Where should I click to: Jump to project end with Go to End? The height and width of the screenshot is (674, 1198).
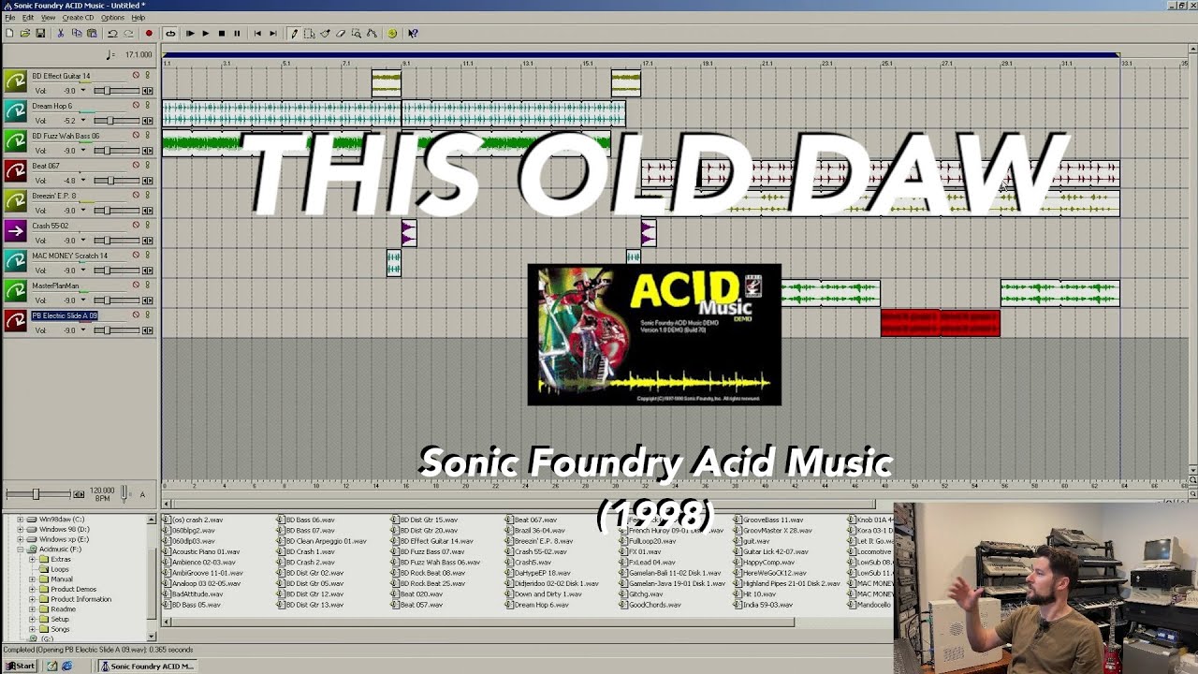point(273,33)
